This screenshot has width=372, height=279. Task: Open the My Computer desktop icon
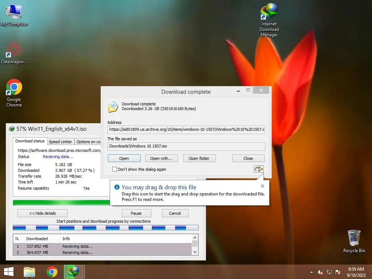pyautogui.click(x=14, y=15)
